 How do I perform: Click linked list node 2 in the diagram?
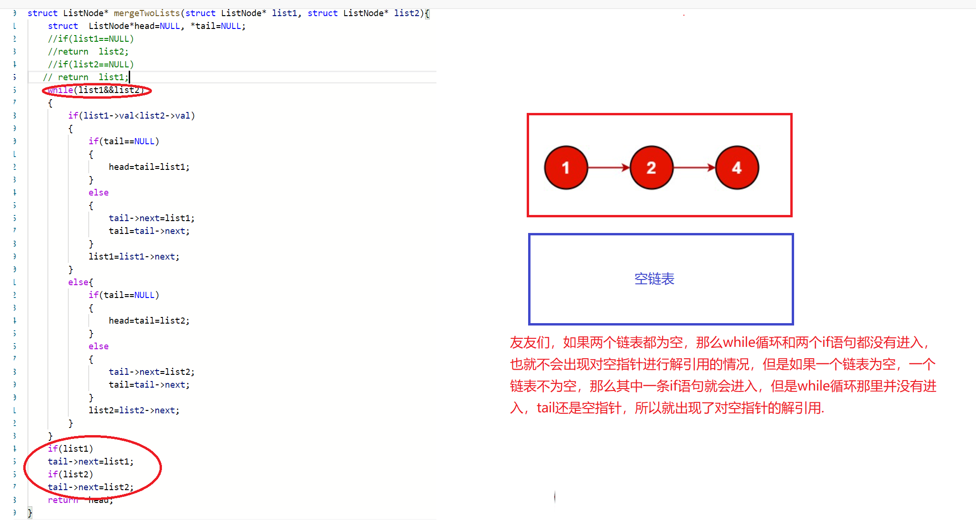tap(651, 167)
